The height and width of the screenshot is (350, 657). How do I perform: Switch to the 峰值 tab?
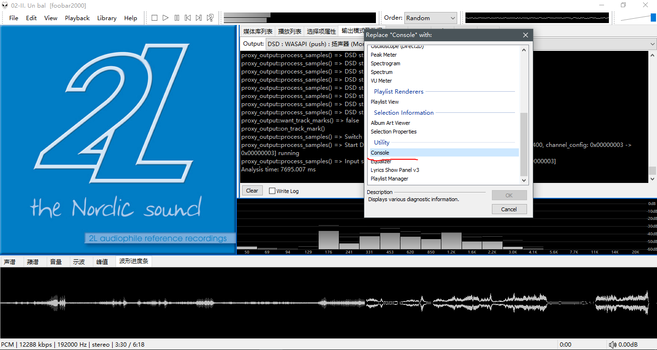[x=102, y=262]
